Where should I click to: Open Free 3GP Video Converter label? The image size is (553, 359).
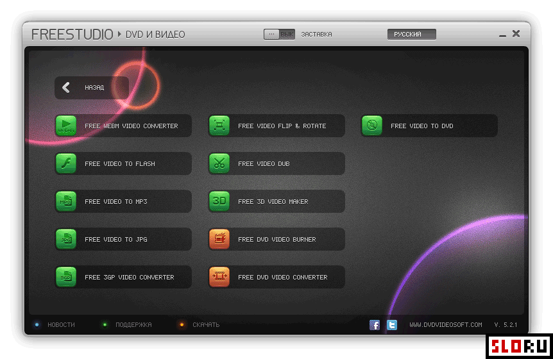[x=130, y=278]
